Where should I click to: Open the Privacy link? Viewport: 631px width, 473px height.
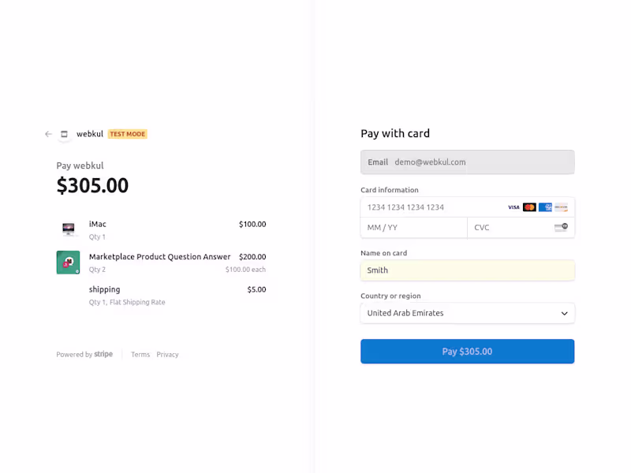click(167, 355)
